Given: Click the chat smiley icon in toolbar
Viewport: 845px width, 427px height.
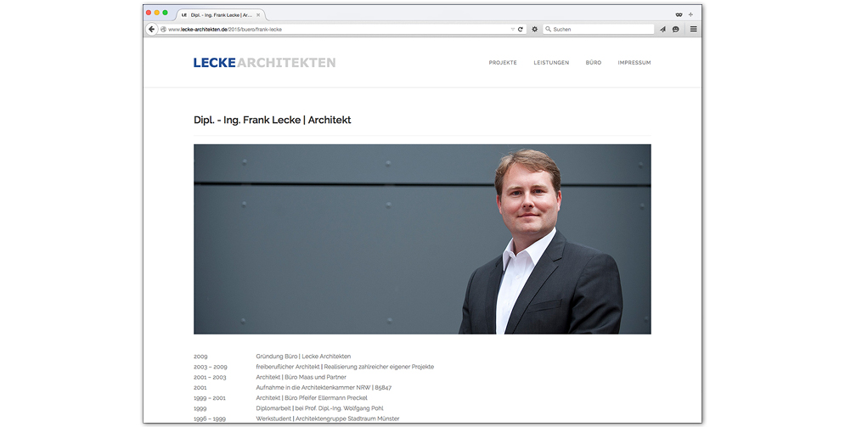Looking at the screenshot, I should pos(676,29).
